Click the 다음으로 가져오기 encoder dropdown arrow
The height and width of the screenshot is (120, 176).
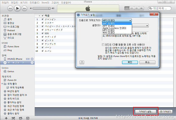[x=130, y=21]
